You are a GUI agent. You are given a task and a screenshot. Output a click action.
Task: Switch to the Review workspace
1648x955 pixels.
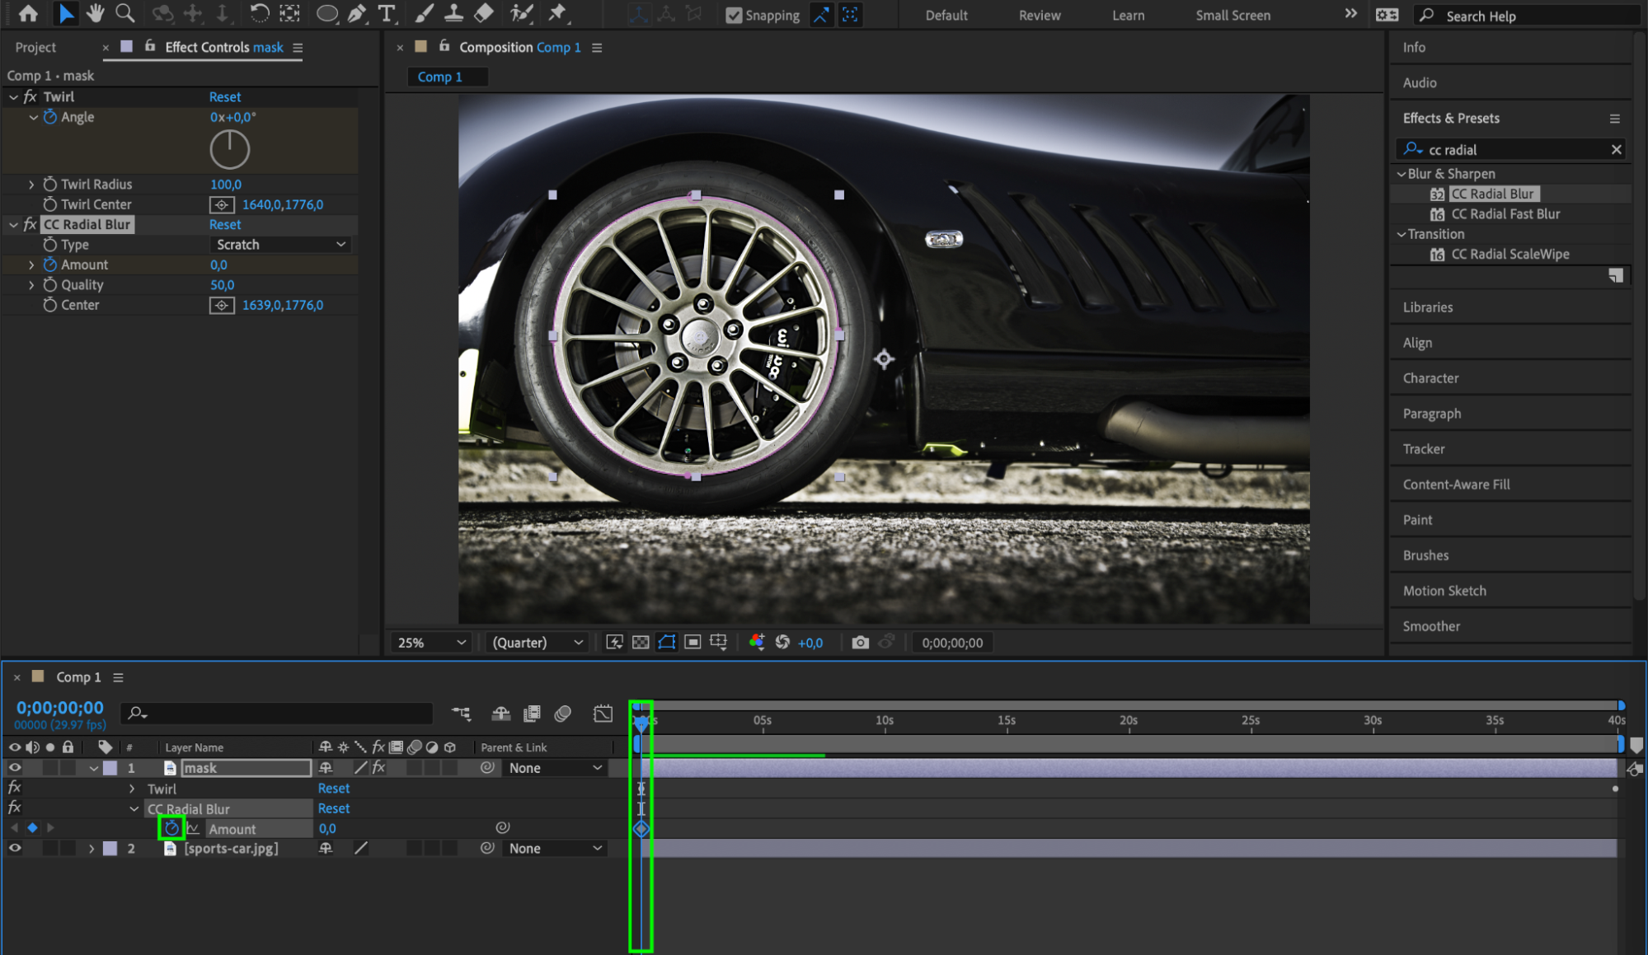click(1039, 15)
